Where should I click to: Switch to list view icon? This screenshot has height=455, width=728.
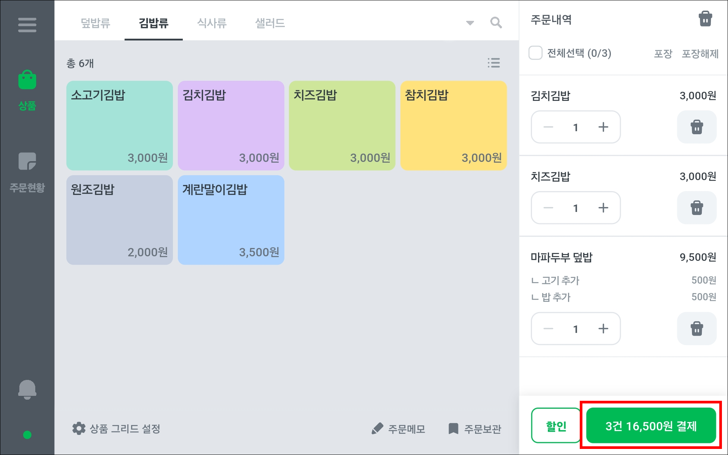click(494, 63)
